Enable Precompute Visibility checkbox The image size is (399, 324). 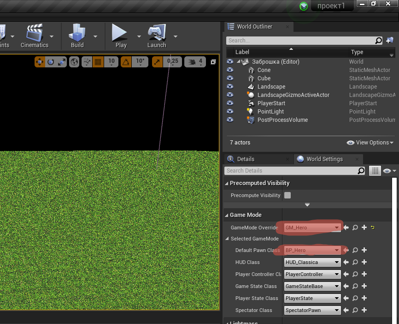coord(288,195)
